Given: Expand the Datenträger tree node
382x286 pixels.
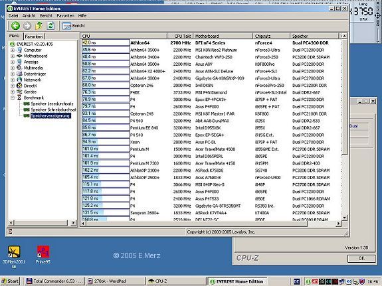Looking at the screenshot, I should [x=13, y=74].
